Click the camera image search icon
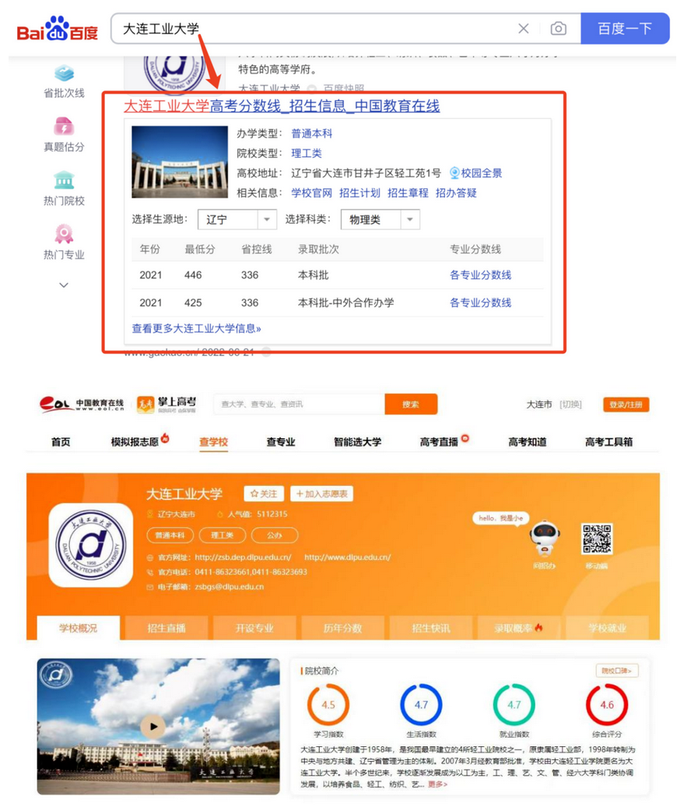 [x=558, y=29]
